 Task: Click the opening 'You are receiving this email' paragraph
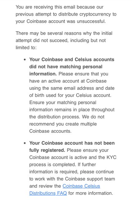click(66, 14)
